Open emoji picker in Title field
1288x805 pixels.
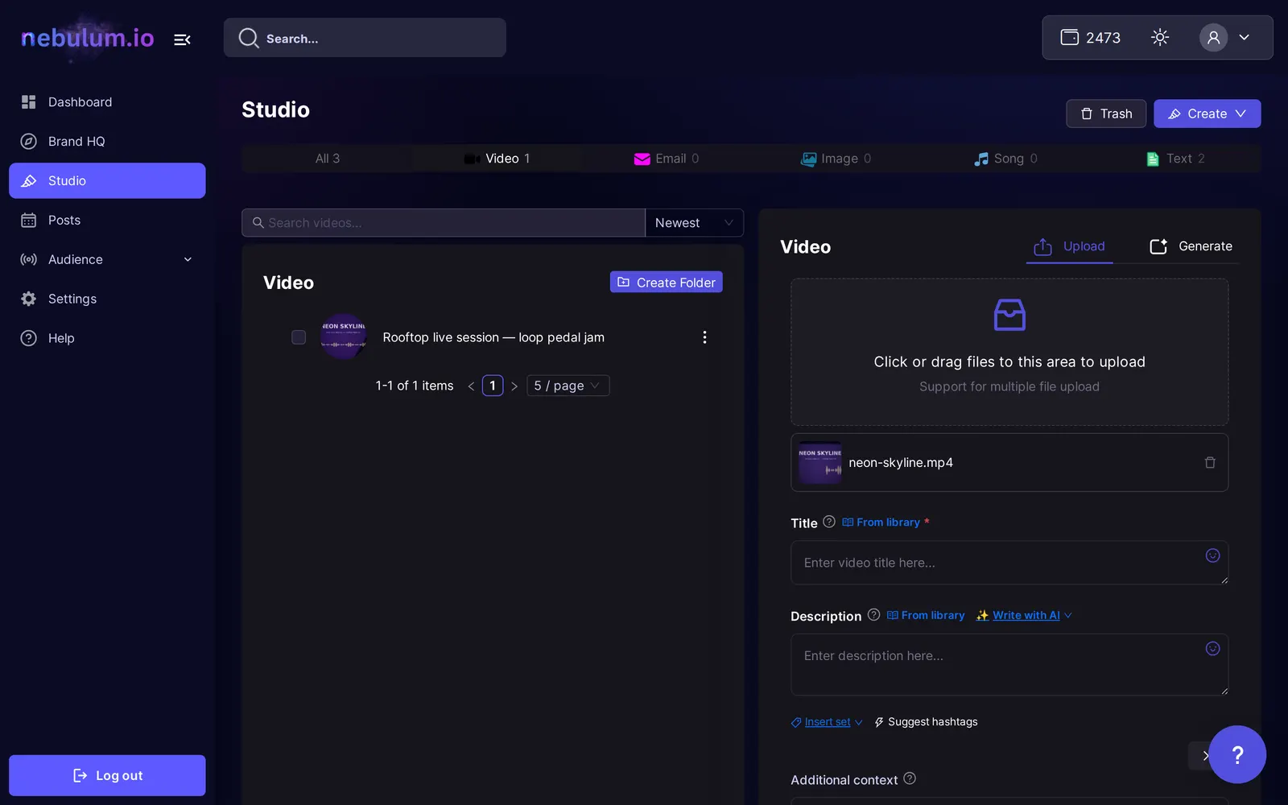tap(1213, 555)
